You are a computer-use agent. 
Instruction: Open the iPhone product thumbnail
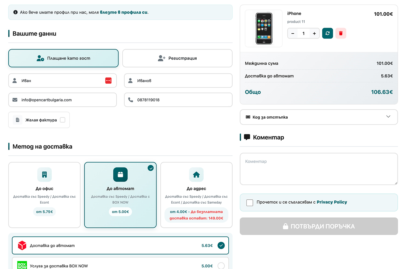tap(264, 29)
